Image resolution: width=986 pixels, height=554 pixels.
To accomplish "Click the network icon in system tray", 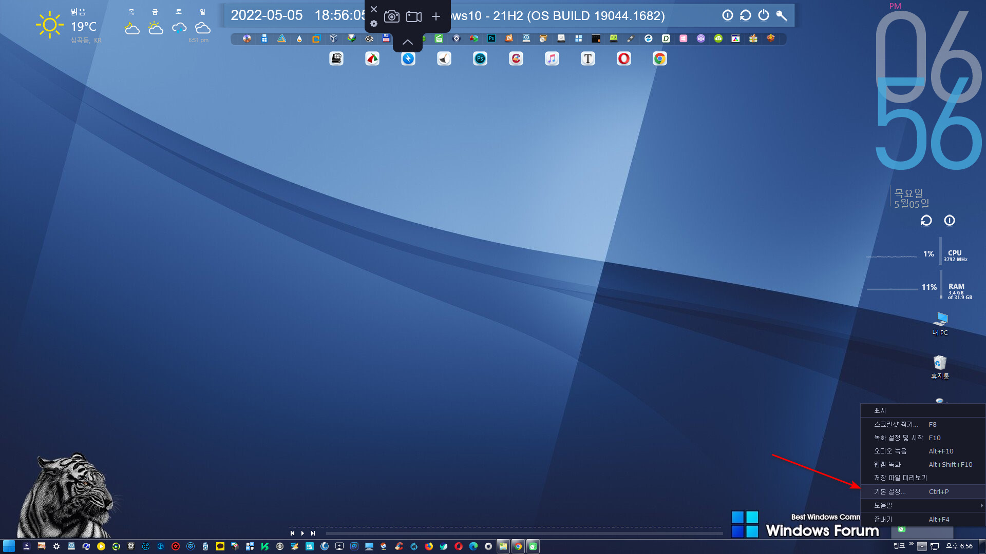I will pos(935,546).
